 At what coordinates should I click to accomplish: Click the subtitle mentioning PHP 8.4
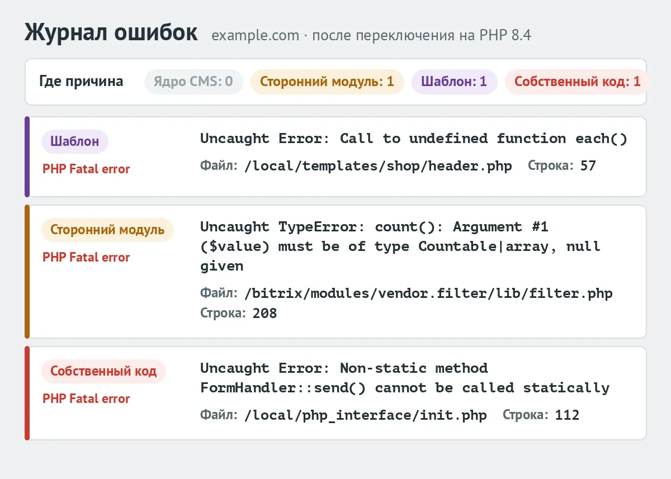[x=371, y=36]
